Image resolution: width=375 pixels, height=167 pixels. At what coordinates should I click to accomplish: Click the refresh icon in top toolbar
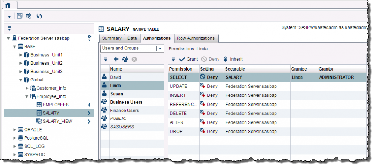coord(39,16)
